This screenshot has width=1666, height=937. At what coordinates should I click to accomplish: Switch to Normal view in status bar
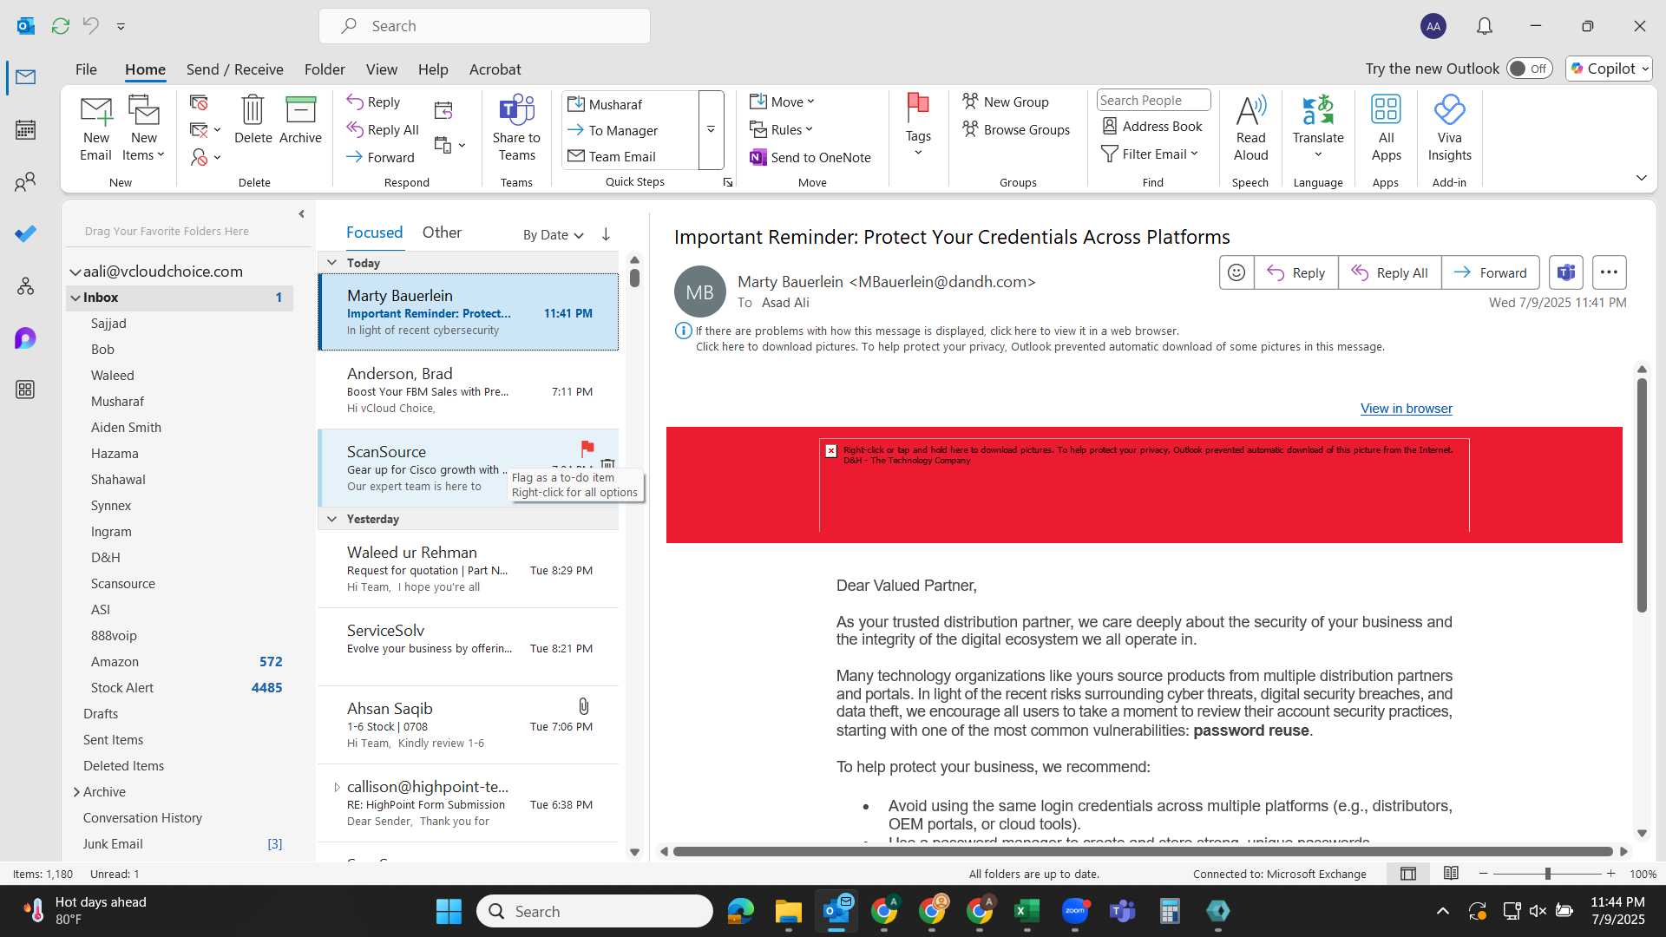pyautogui.click(x=1408, y=874)
